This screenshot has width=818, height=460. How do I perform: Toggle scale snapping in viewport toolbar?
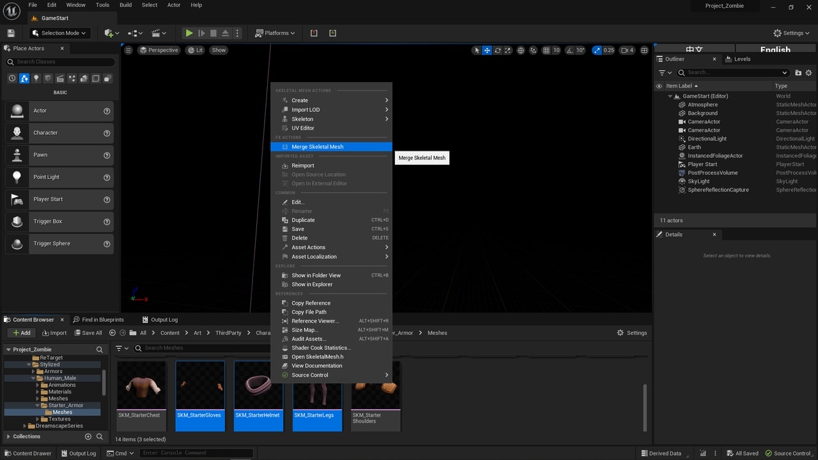597,50
